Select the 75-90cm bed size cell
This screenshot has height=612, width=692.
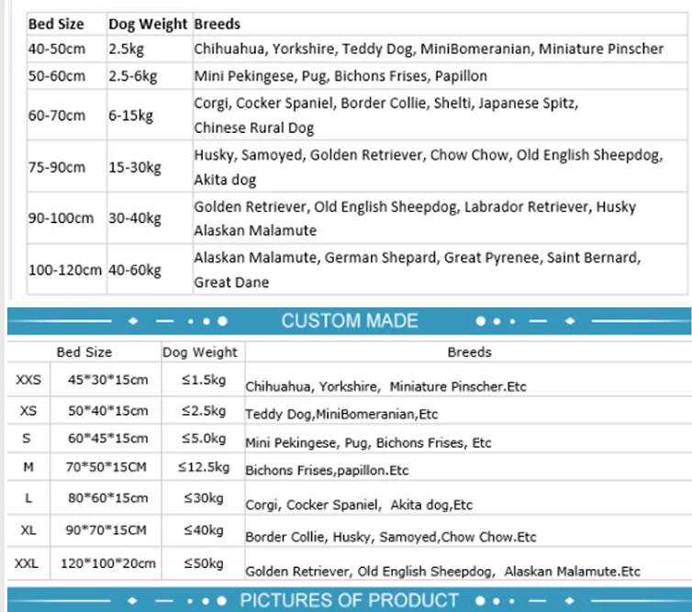pos(56,167)
